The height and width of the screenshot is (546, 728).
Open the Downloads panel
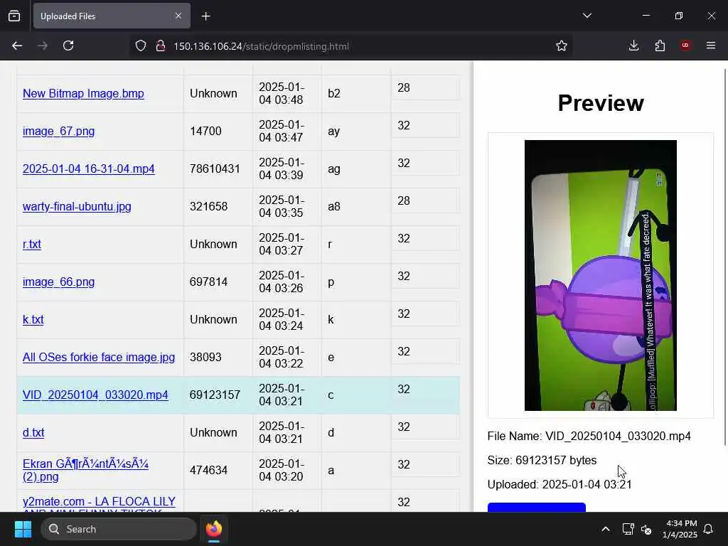(633, 45)
